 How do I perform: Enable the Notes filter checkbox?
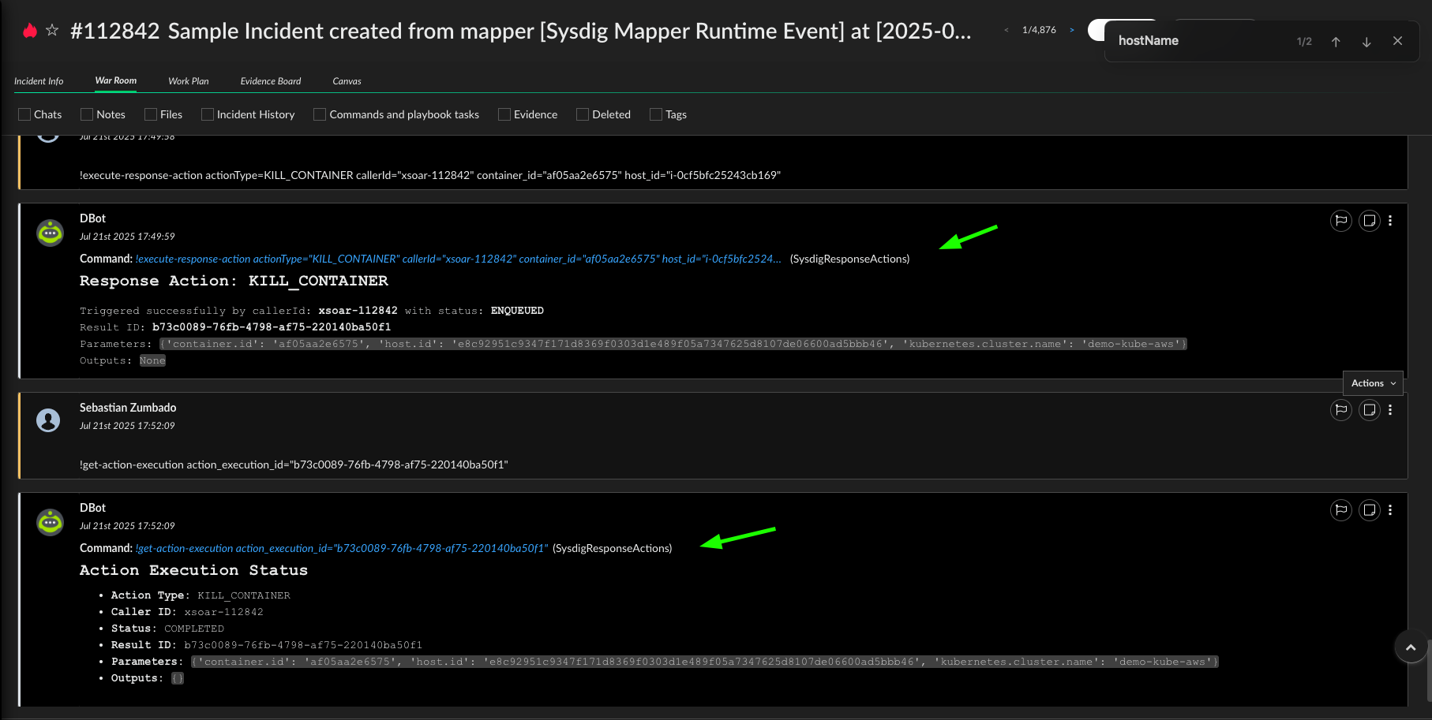pos(87,114)
